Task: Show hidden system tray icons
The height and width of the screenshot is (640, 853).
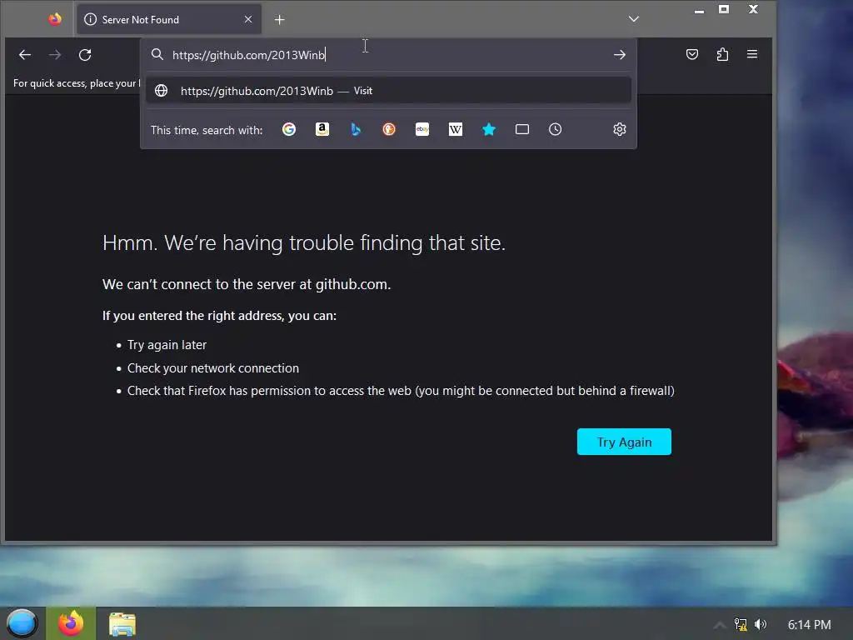Action: click(x=719, y=625)
